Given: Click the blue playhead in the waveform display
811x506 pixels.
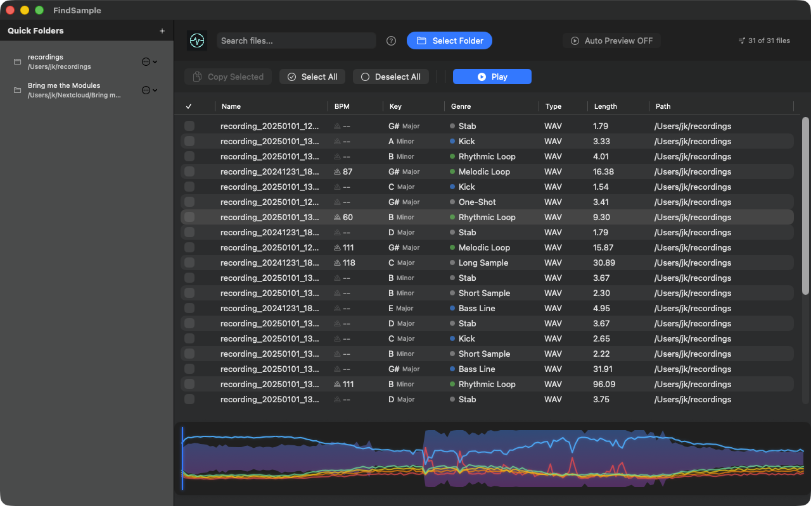Looking at the screenshot, I should pos(182,459).
